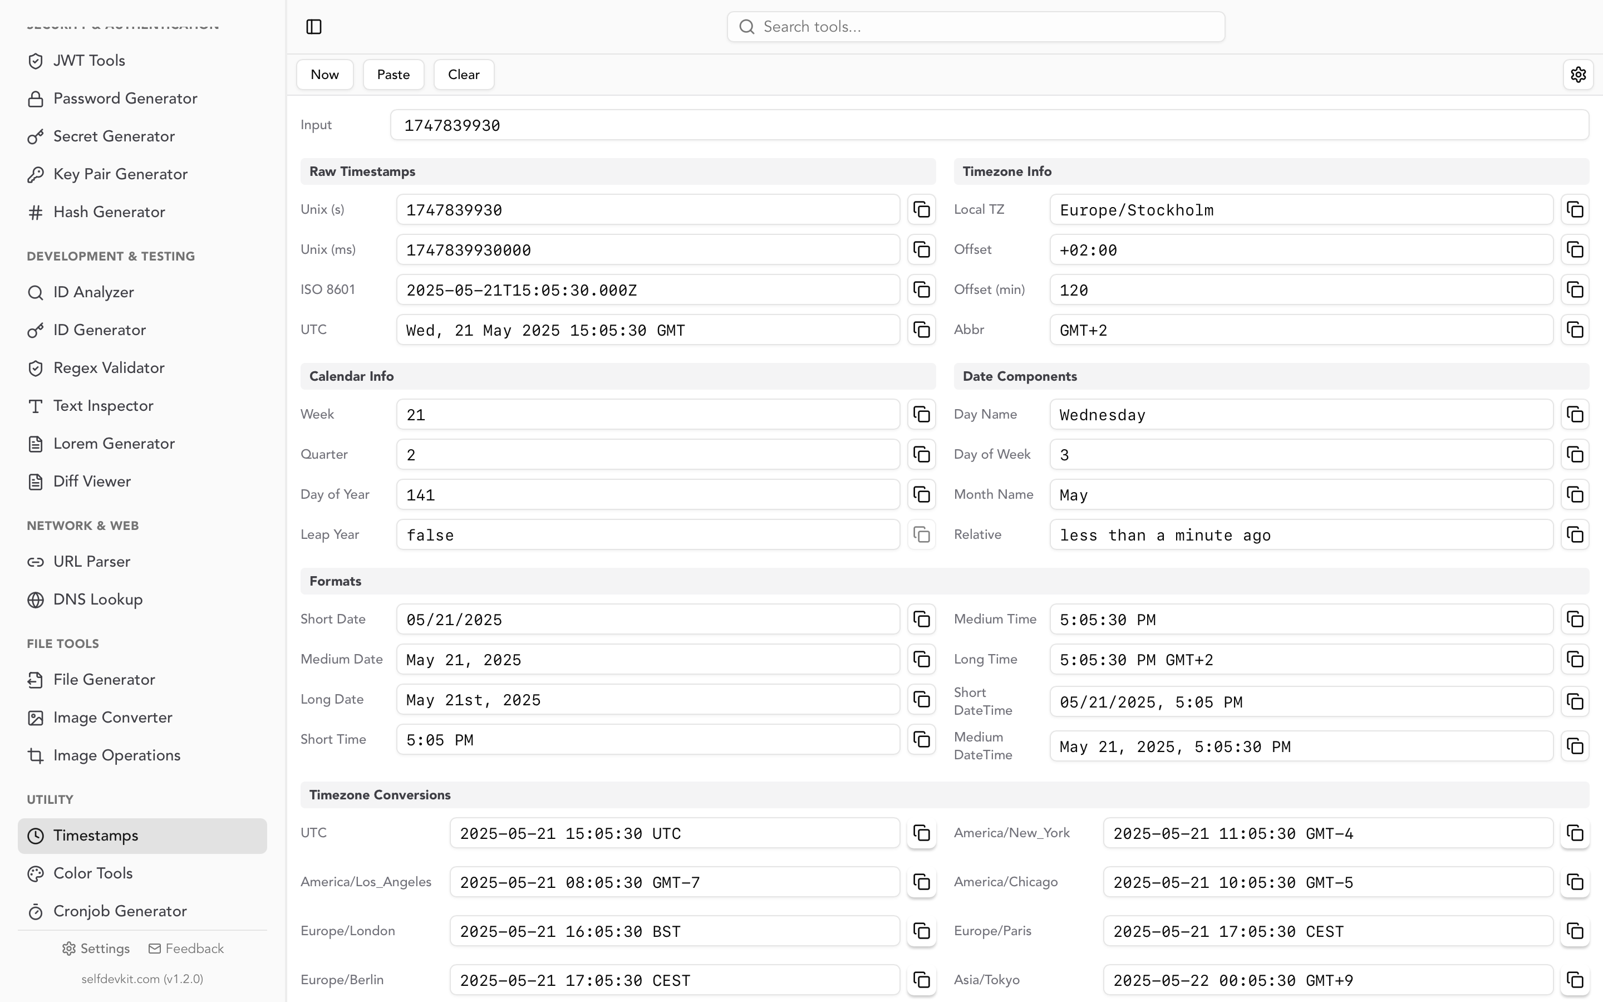Copy the Asia/Tokyo conversion
Screen dimensions: 1603x1002
point(1575,980)
